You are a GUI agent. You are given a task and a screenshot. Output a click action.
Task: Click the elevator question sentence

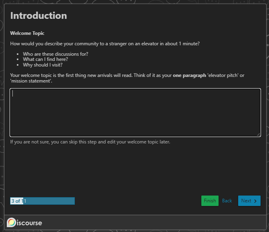(x=105, y=44)
